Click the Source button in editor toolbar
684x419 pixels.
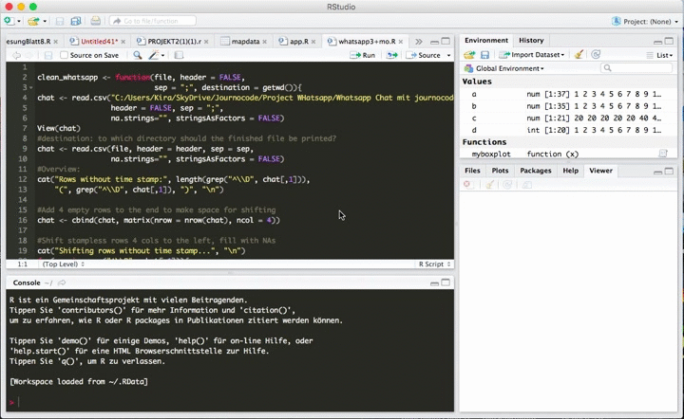(427, 55)
